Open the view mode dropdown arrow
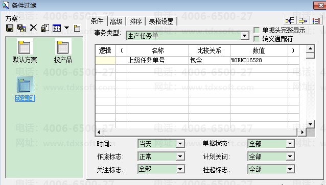This screenshot has height=185, width=326. (66, 28)
